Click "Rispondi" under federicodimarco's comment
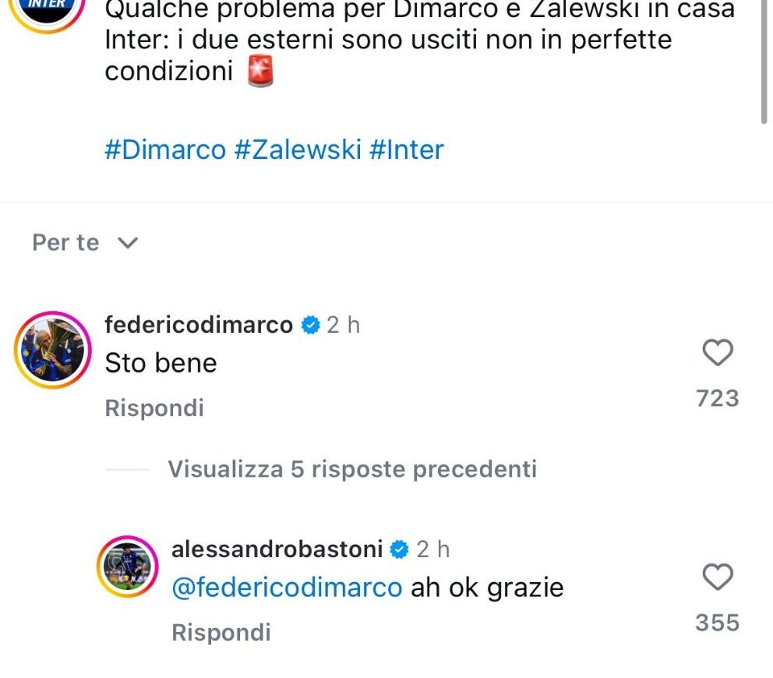 point(154,408)
